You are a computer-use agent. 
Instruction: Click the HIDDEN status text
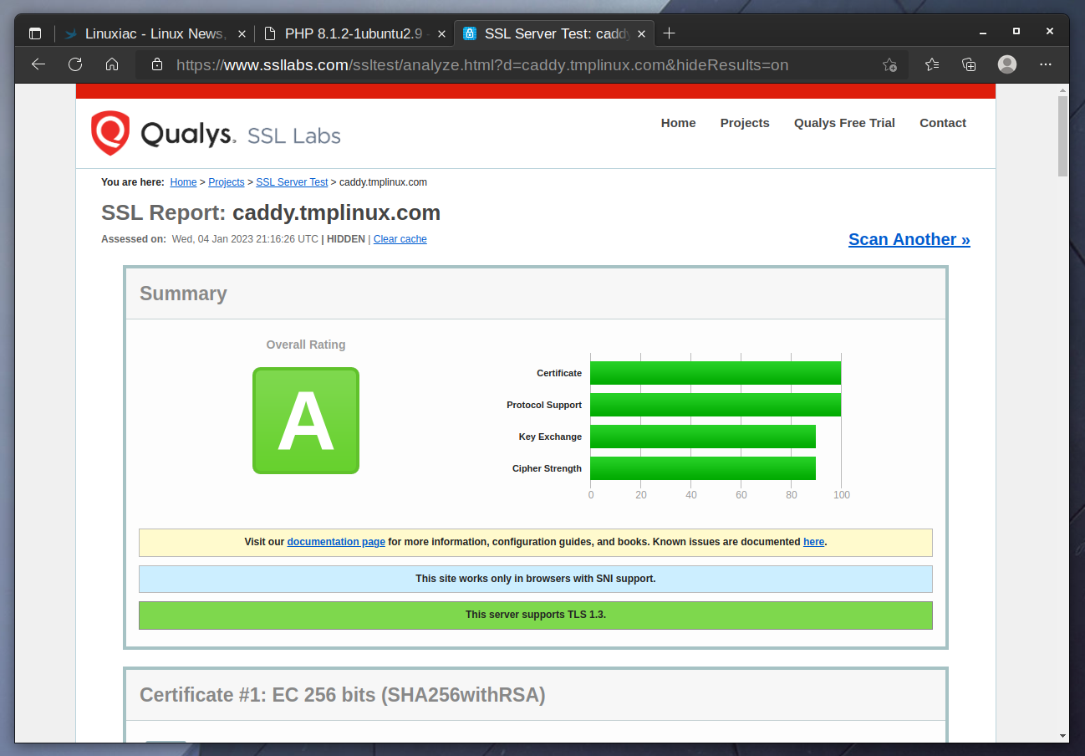coord(346,239)
